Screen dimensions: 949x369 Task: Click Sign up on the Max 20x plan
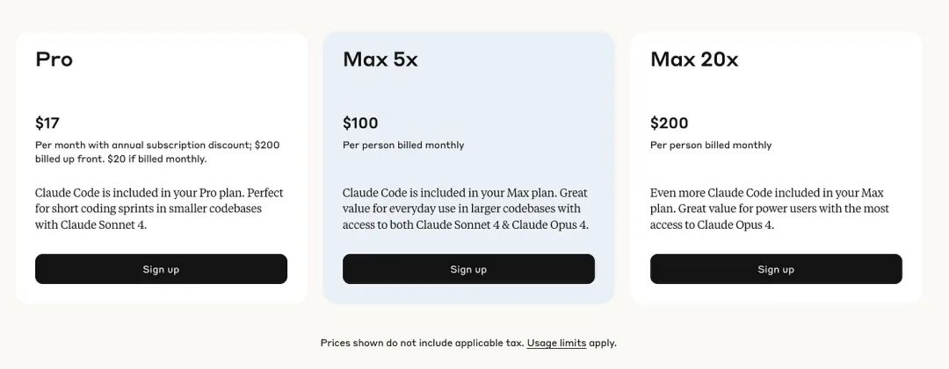(776, 269)
